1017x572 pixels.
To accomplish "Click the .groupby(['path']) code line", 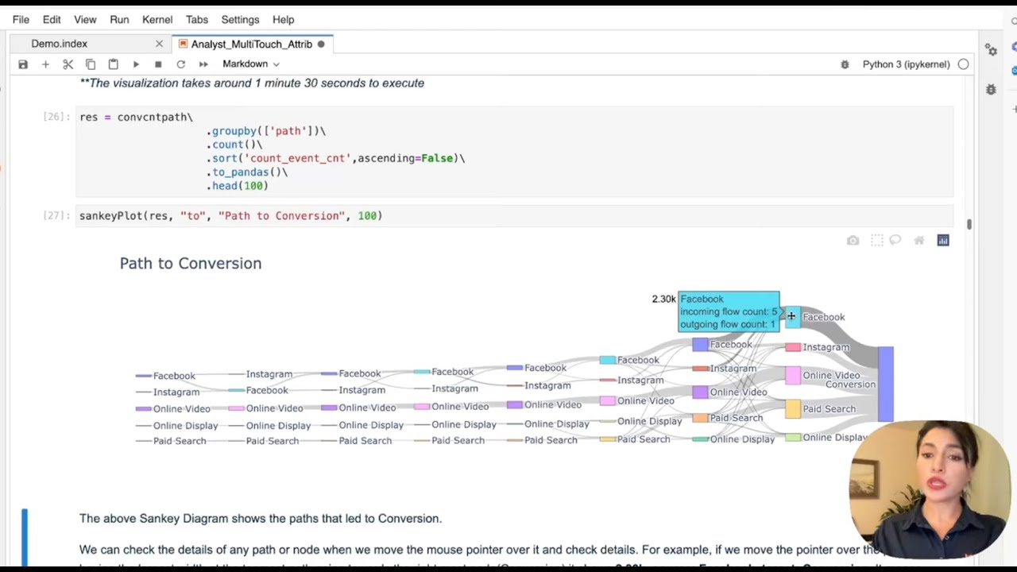I will pyautogui.click(x=266, y=131).
